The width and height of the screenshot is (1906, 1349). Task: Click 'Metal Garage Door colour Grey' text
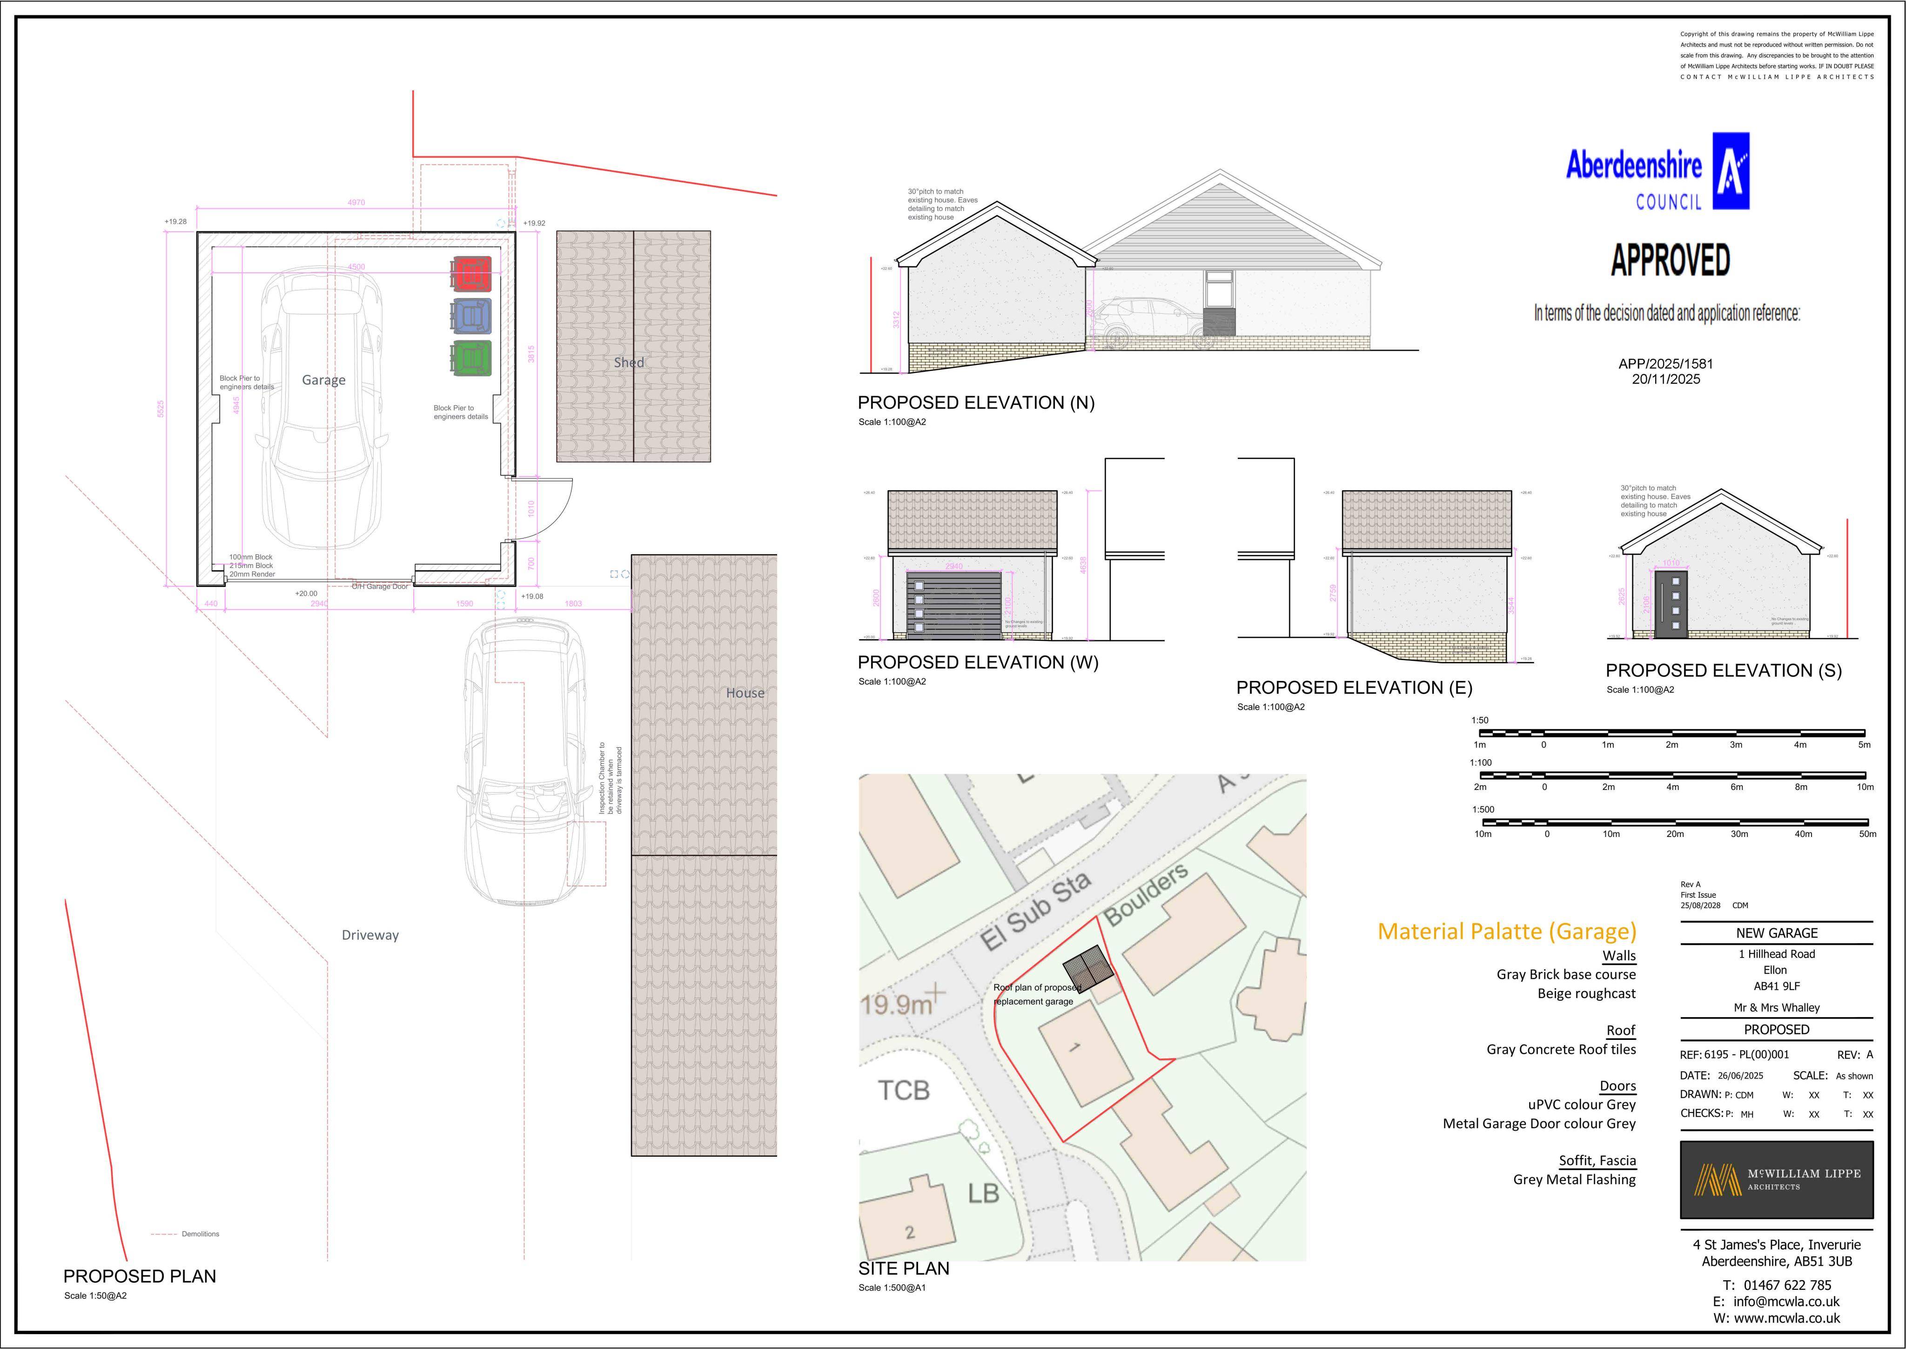[x=1539, y=1124]
